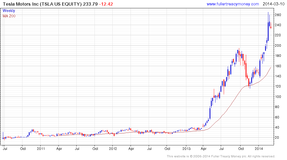Click the 80 price axis label

tap(277, 107)
